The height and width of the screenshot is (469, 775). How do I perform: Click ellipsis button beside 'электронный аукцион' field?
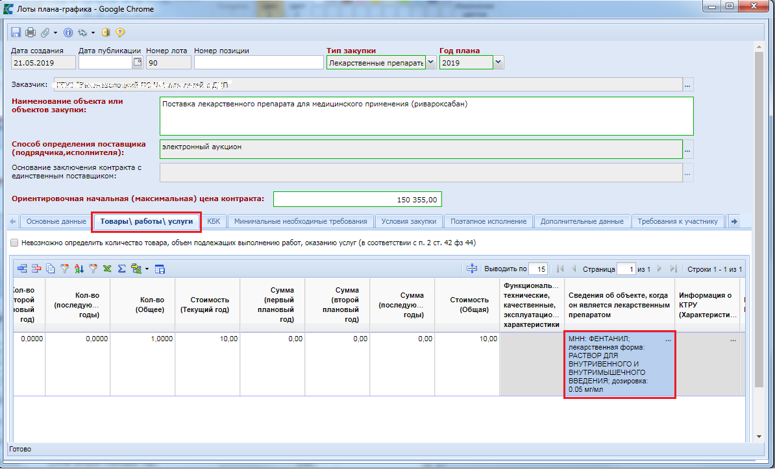point(688,150)
